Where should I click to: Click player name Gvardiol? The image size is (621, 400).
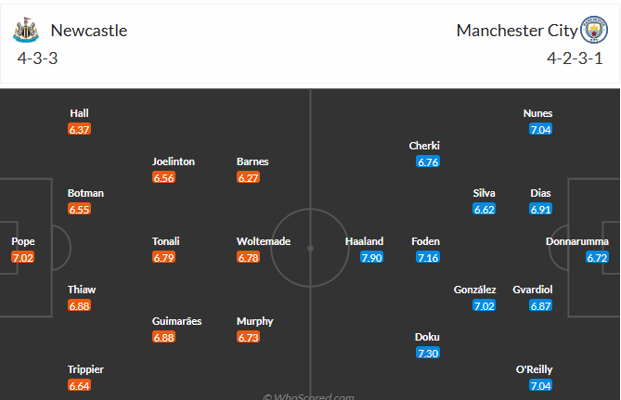coord(532,290)
